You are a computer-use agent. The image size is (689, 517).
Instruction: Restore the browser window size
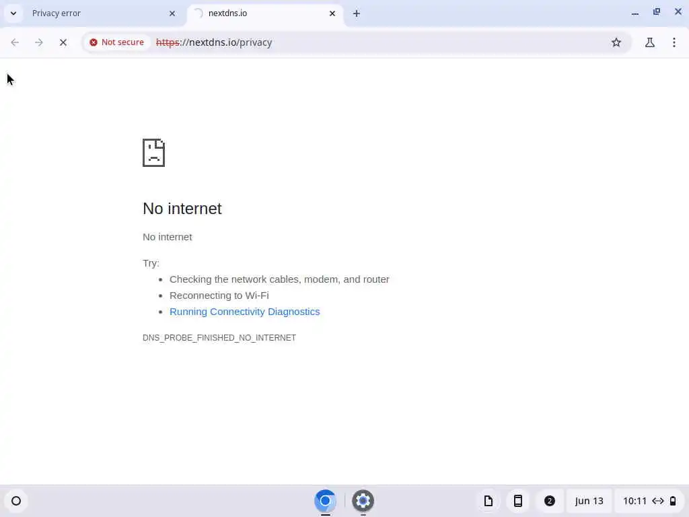click(657, 12)
